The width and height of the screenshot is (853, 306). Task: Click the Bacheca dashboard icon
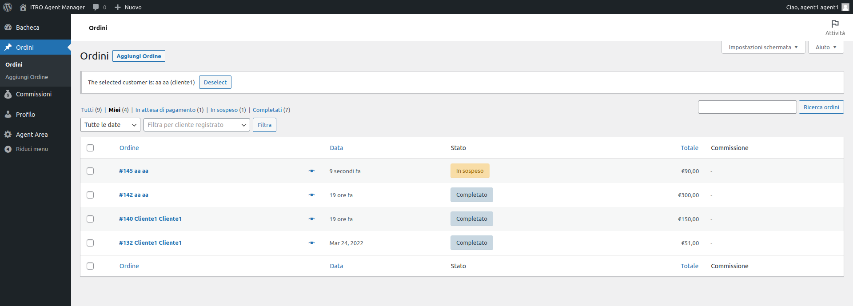tap(8, 27)
